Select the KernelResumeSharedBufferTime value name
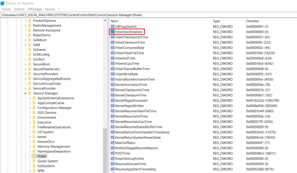The image size is (297, 173). tap(139, 127)
